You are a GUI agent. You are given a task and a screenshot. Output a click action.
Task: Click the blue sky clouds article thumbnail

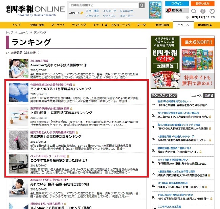coord(19,92)
